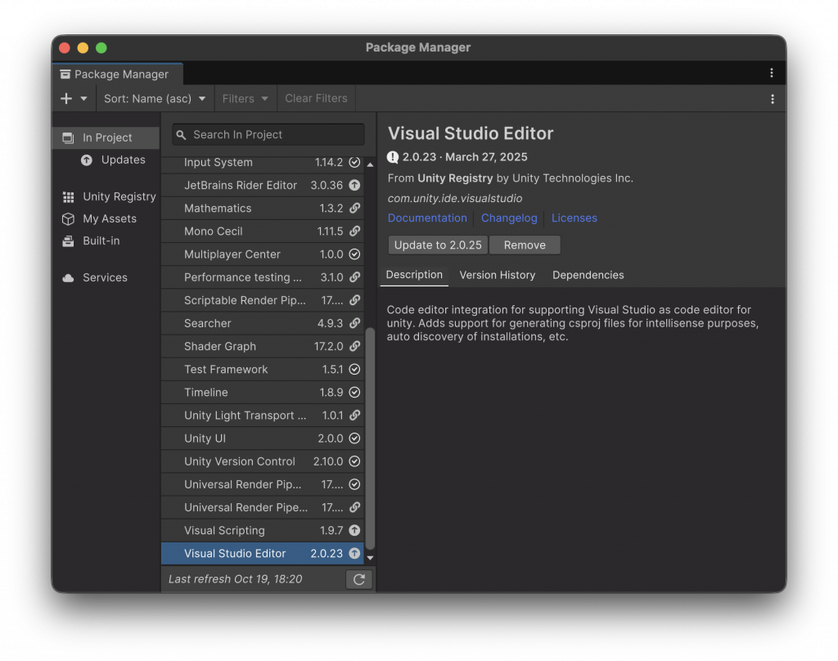Viewport: 838px width, 661px height.
Task: Click the Unity Registry grid icon
Action: 68,196
